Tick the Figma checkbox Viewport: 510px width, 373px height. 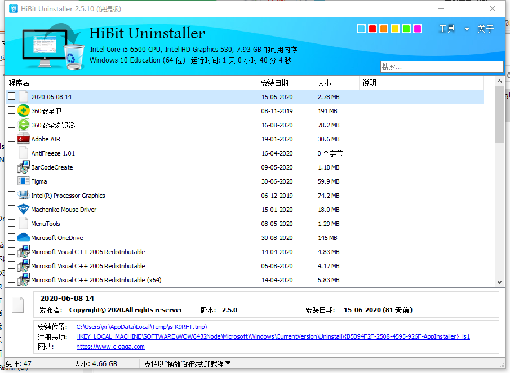(11, 180)
